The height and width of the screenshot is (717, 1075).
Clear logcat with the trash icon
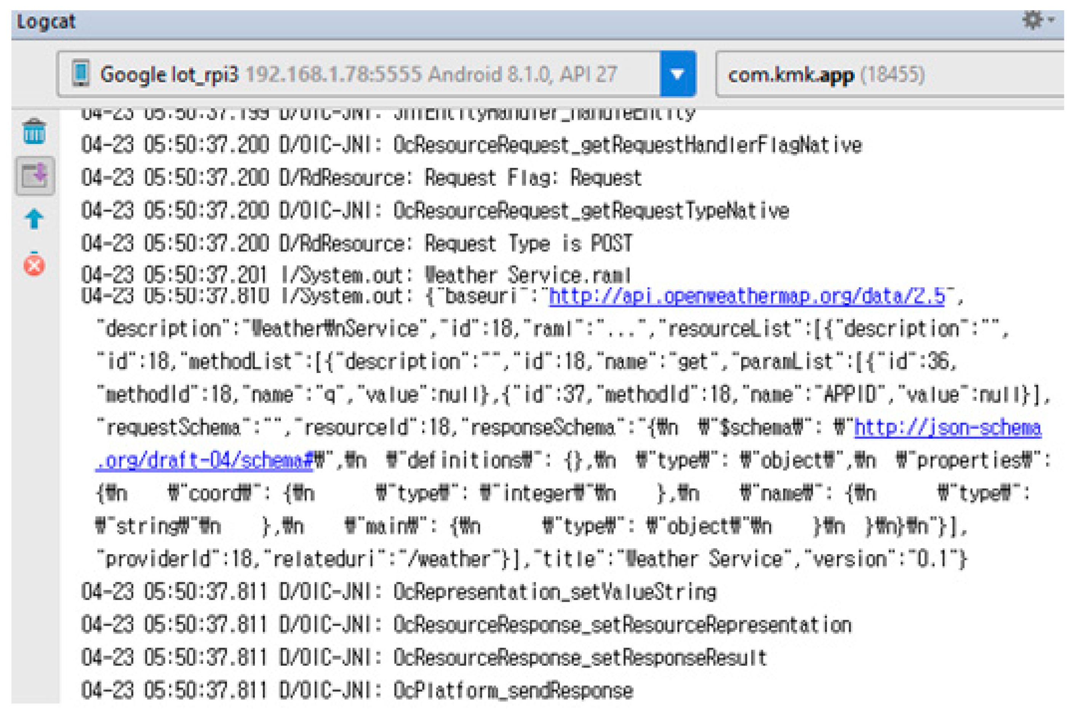click(34, 132)
